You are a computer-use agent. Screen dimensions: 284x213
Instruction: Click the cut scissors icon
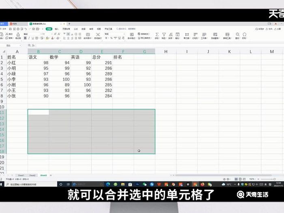click(7, 34)
